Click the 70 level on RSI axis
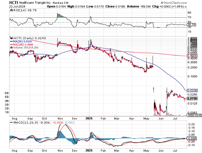The width and height of the screenshot is (202, 153). click(189, 17)
